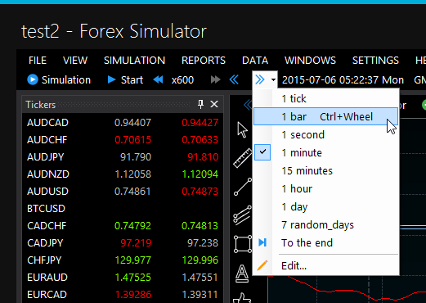Click the x600 speed value
The width and height of the screenshot is (426, 303).
(x=182, y=80)
